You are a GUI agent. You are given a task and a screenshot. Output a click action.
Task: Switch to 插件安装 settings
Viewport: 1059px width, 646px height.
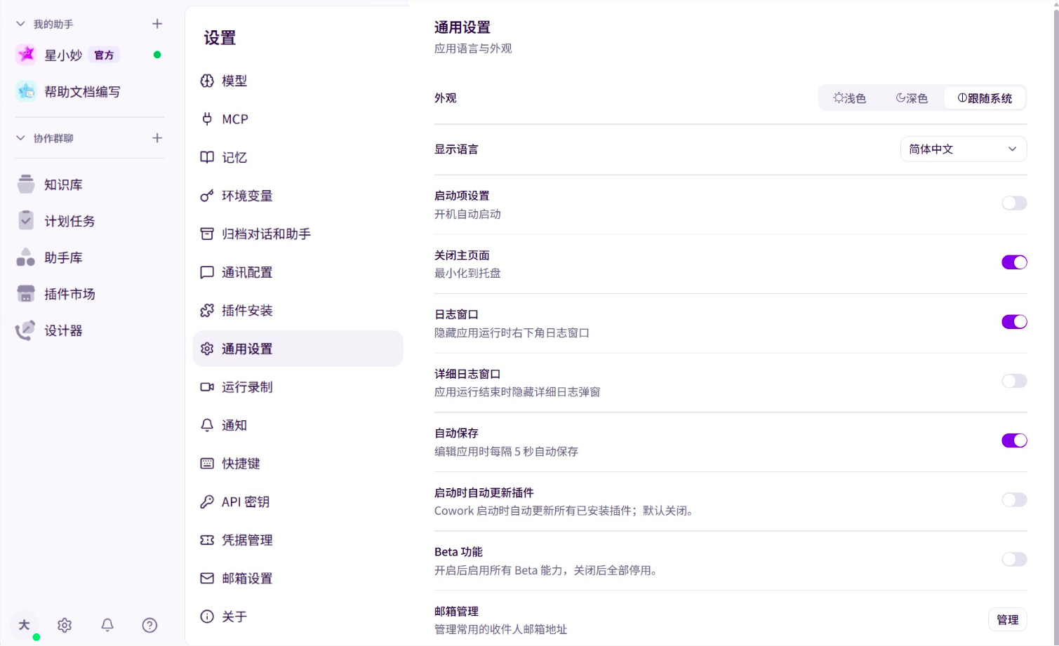coord(298,311)
